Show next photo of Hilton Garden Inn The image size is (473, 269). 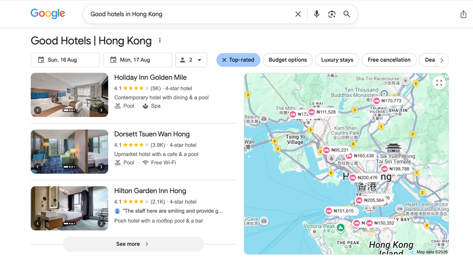tap(101, 223)
